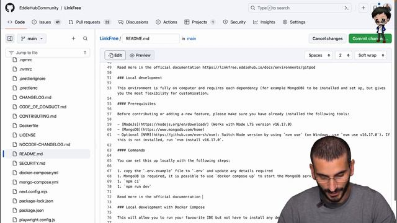This screenshot has height=223, width=397.
Task: Open package-lock.json file
Action: 36,201
